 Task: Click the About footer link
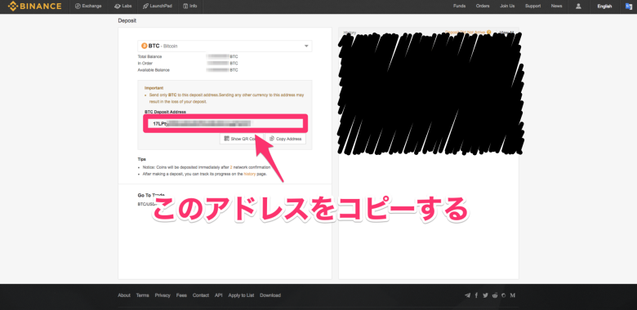click(124, 295)
